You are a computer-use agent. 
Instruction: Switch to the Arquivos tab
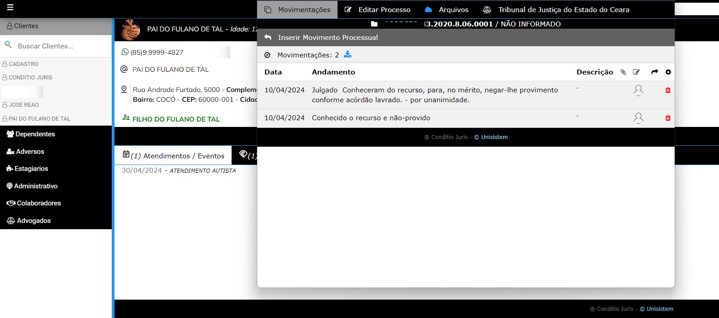pyautogui.click(x=447, y=9)
